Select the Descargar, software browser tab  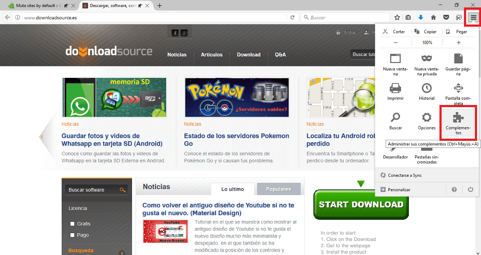(116, 6)
